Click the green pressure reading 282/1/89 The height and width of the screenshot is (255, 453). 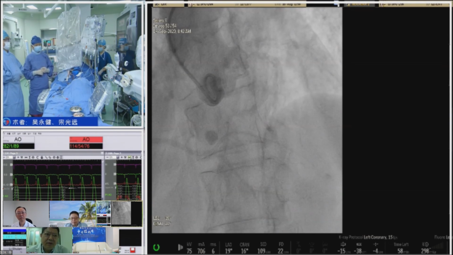click(18, 146)
